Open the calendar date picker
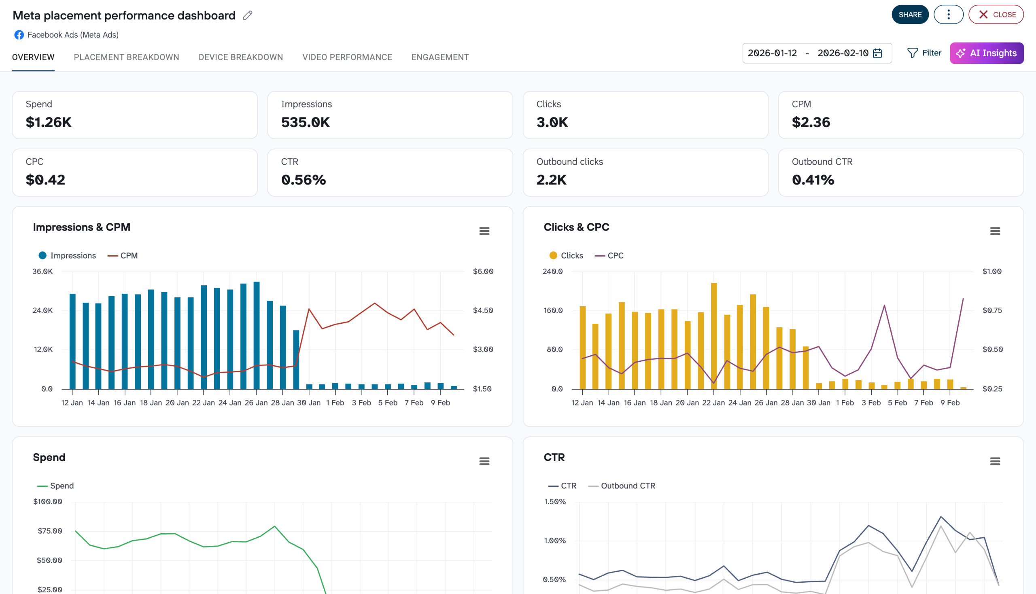Image resolution: width=1036 pixels, height=594 pixels. coord(878,53)
